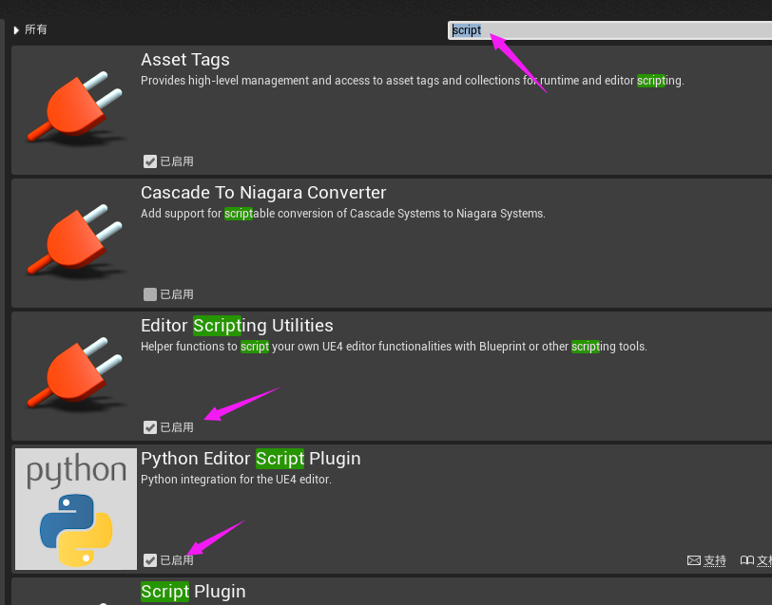Click the envelope icon beside 支持
The width and height of the screenshot is (772, 605).
click(694, 560)
